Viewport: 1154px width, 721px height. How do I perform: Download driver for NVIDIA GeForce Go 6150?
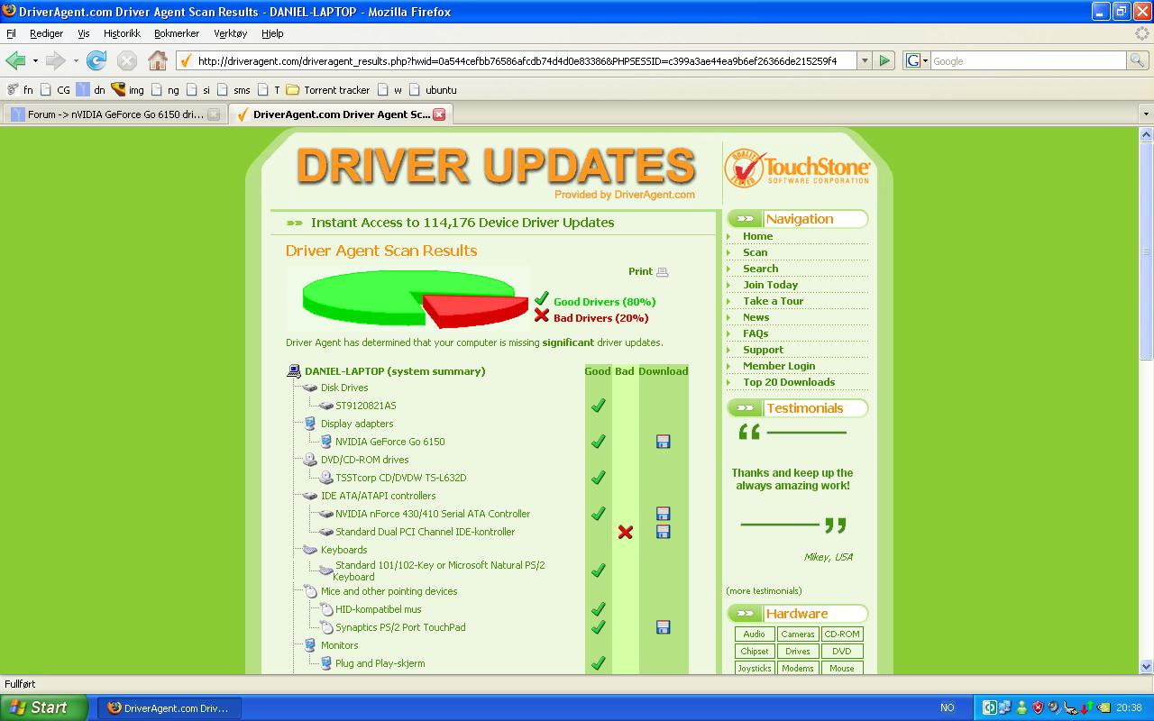point(664,442)
